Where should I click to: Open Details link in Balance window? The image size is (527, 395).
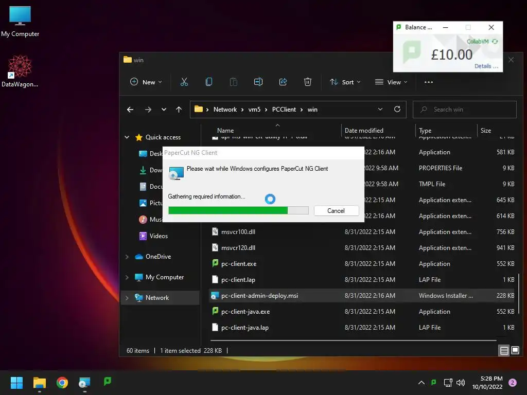486,66
